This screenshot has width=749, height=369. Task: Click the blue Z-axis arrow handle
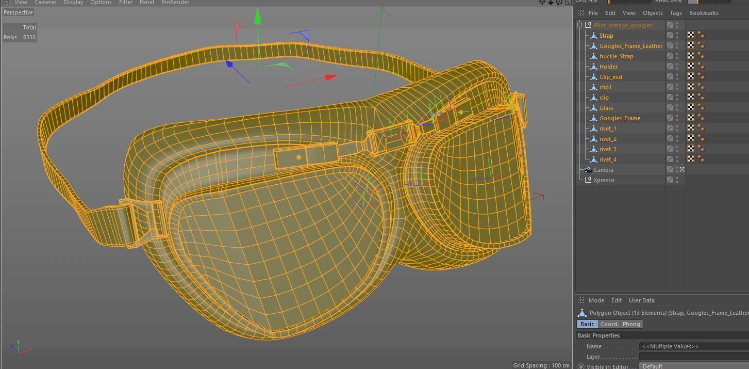[229, 64]
